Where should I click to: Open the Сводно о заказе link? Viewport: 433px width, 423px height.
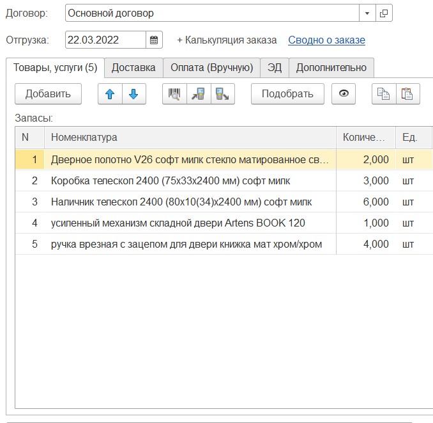[326, 40]
